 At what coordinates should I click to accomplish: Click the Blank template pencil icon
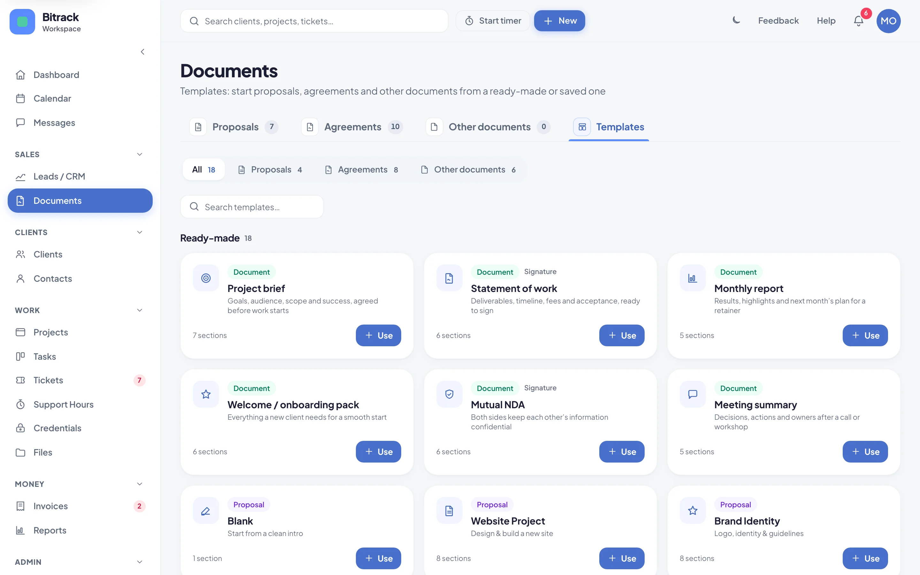click(x=206, y=511)
